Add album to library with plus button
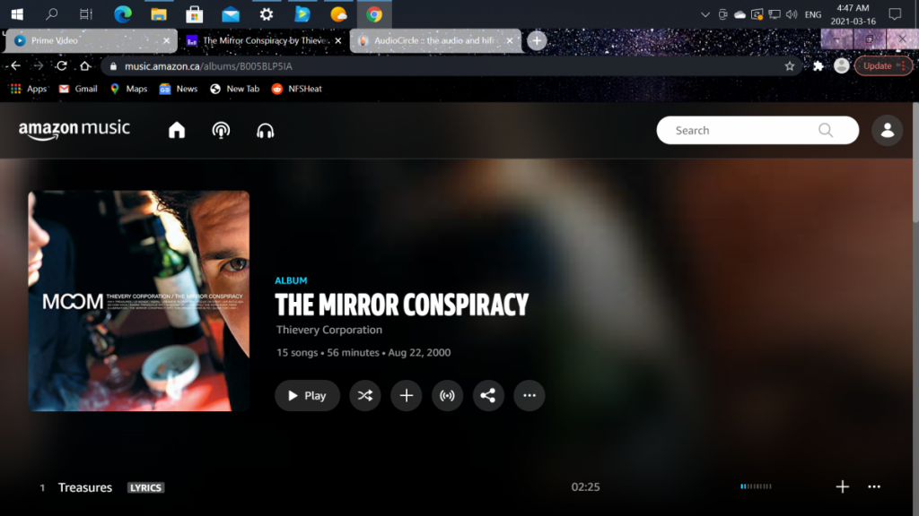This screenshot has height=516, width=919. pyautogui.click(x=407, y=395)
